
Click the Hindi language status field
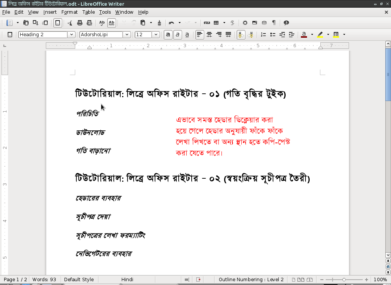pos(127,280)
